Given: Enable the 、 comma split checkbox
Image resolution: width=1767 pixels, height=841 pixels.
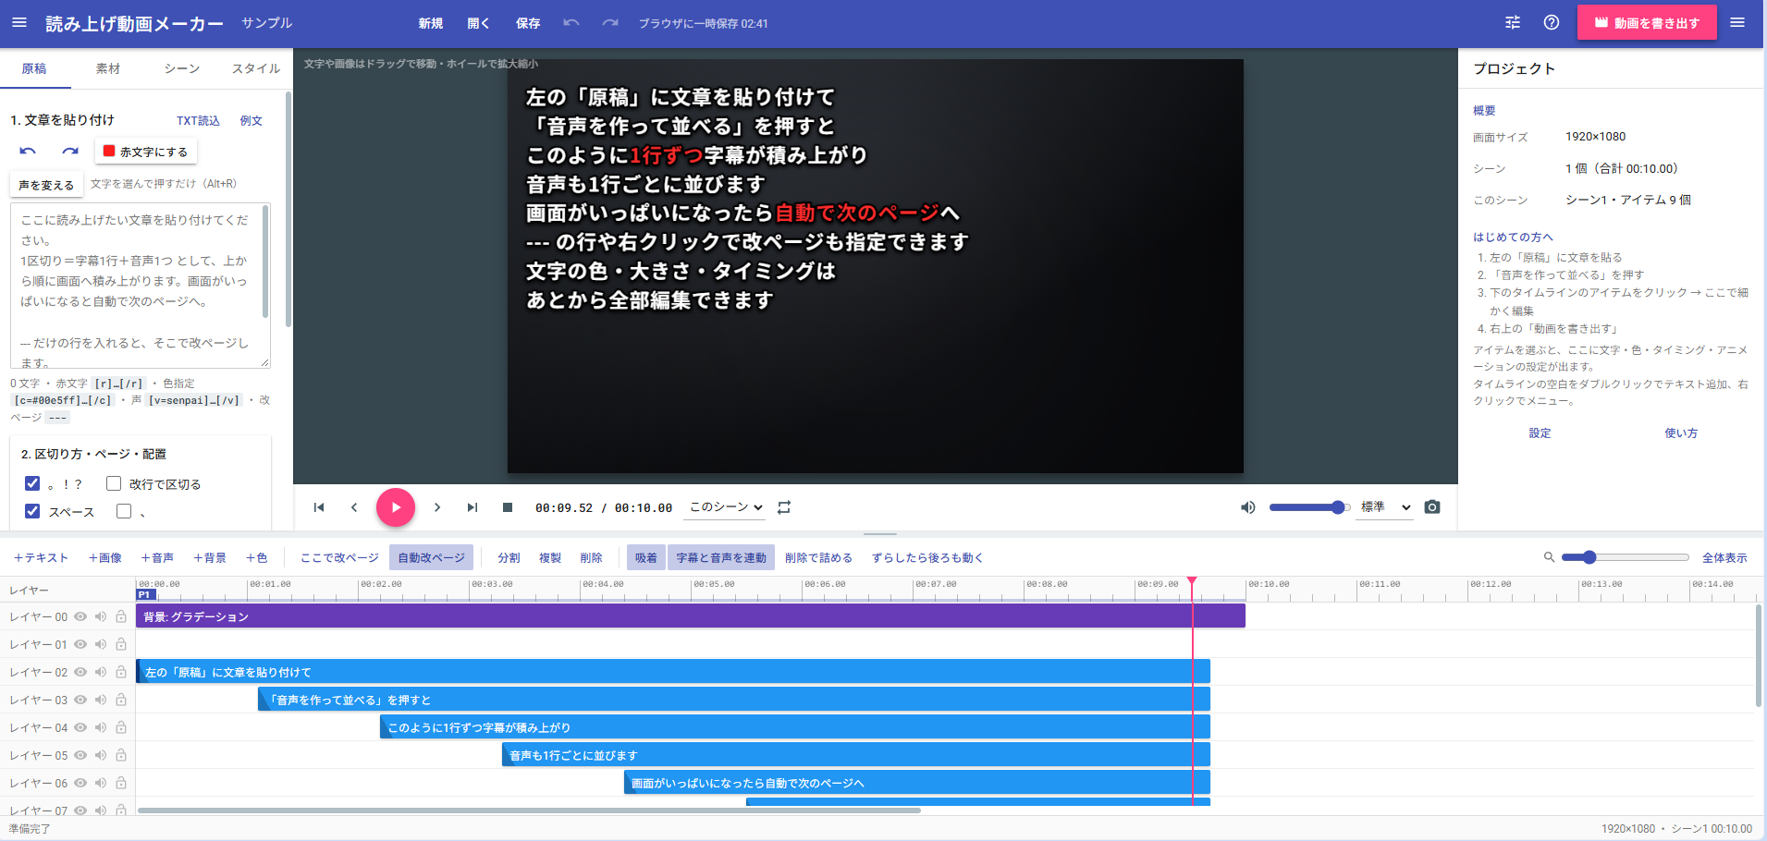Looking at the screenshot, I should tap(124, 511).
